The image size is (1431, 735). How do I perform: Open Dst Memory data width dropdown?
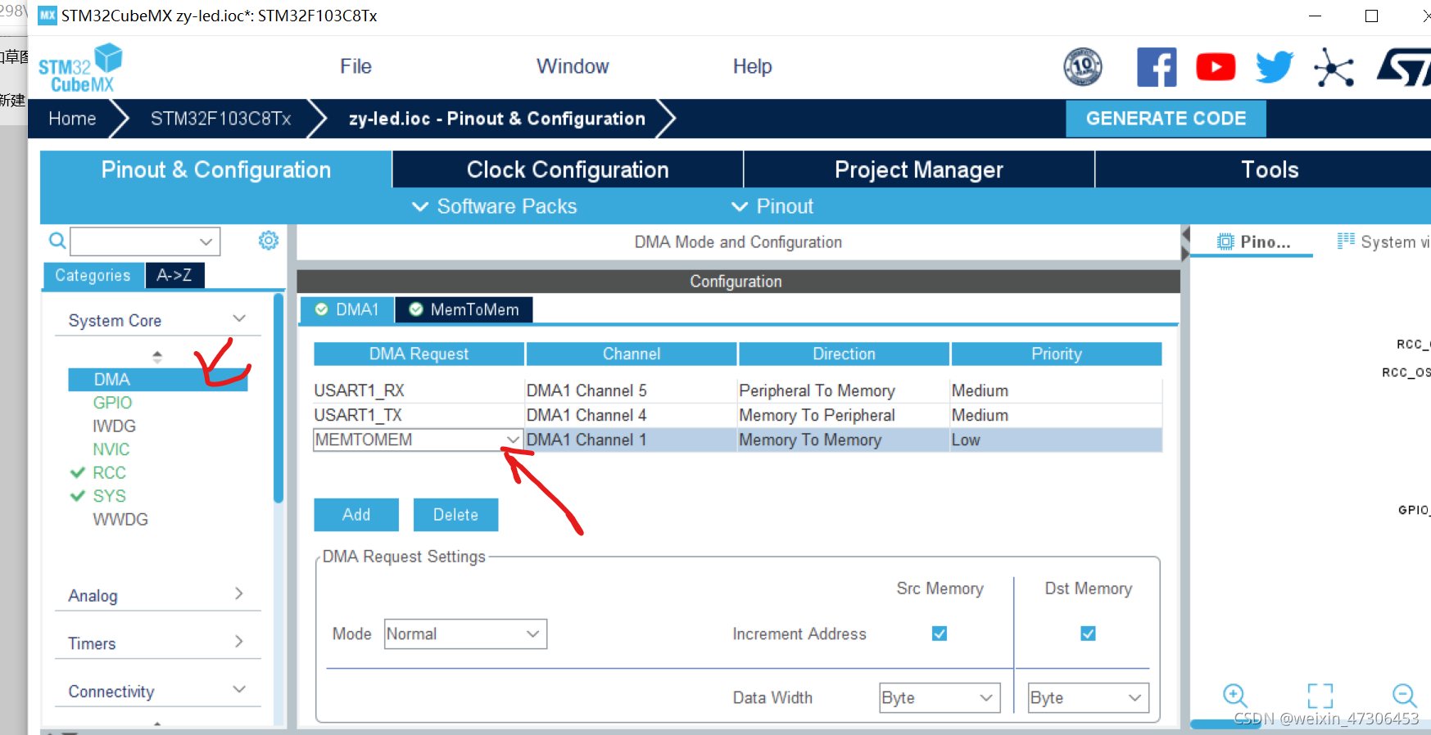pyautogui.click(x=1088, y=697)
